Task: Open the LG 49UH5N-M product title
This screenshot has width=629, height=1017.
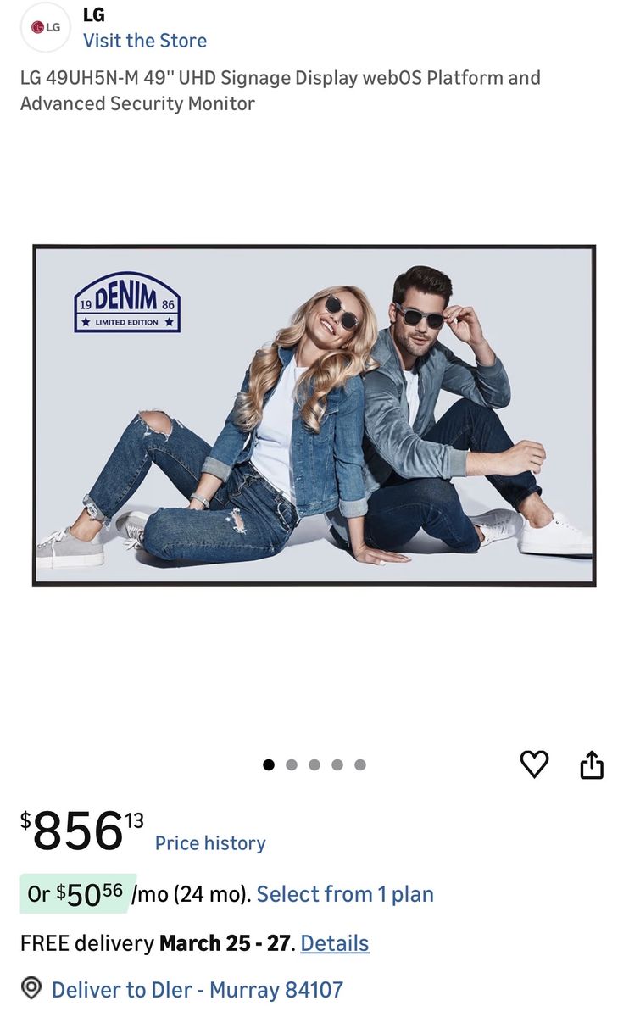Action: 281,91
